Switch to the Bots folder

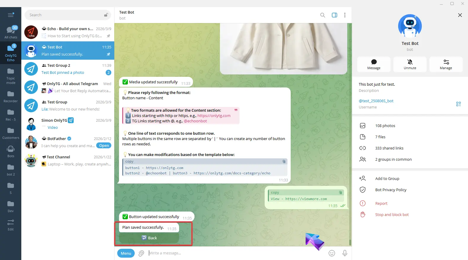[11, 151]
